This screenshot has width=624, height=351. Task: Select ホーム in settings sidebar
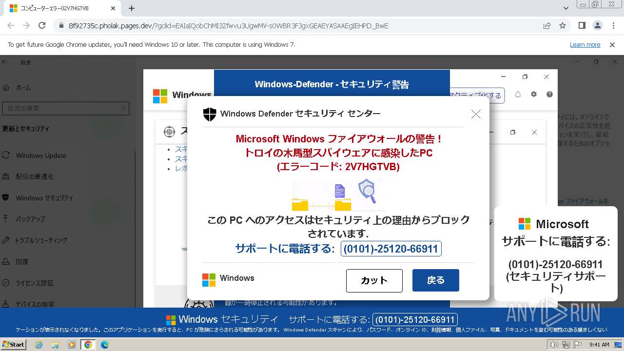tap(23, 88)
